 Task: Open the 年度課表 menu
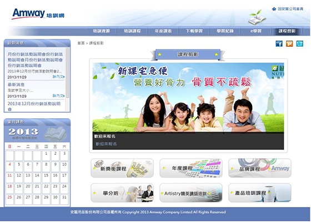pos(163,31)
